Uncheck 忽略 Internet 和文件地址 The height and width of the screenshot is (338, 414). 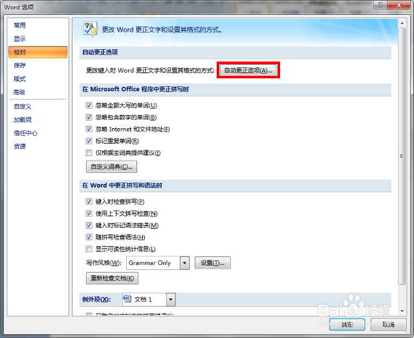click(89, 129)
